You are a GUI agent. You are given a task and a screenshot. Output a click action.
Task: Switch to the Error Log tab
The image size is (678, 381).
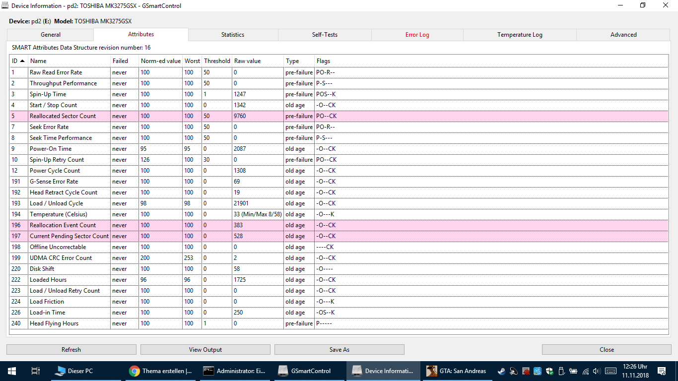coord(417,35)
